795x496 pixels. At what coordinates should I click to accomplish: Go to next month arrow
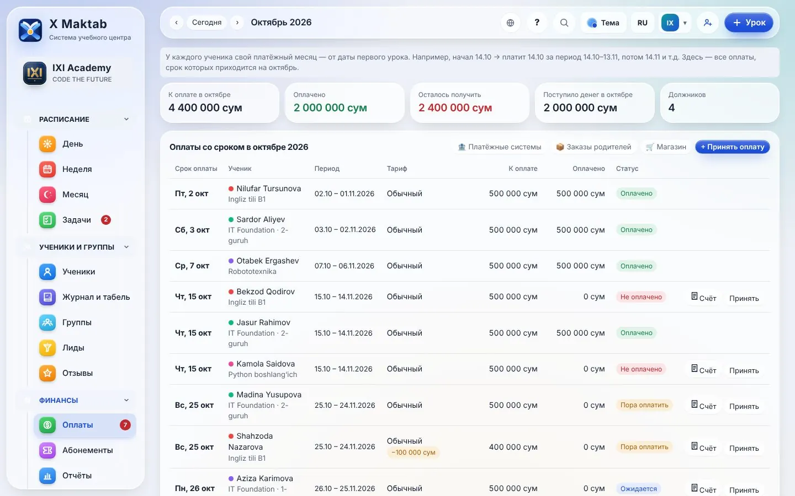tap(237, 23)
